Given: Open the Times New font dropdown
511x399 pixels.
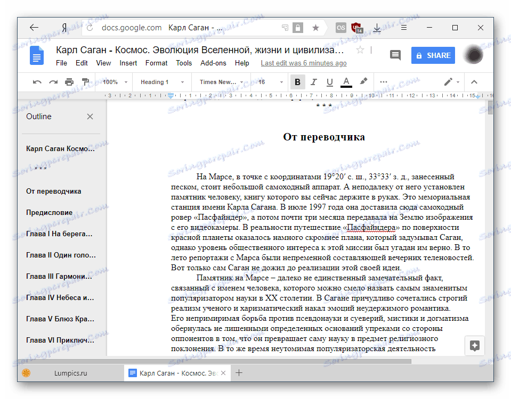Looking at the screenshot, I should (221, 82).
